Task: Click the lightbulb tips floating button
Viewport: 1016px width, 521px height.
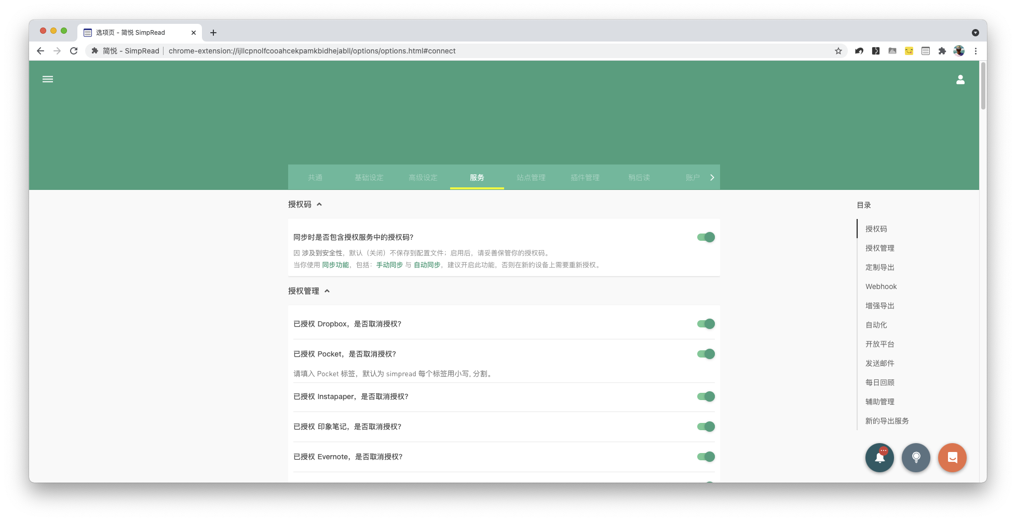Action: tap(916, 458)
